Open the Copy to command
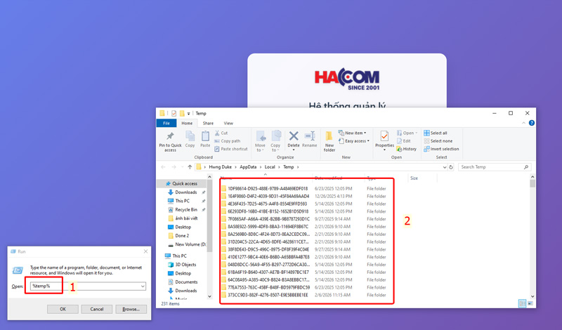Viewport: 562px width, 330px height. 275,141
